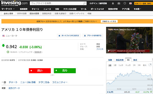This screenshot has height=94, width=153.
Task: Open the ニュース menu
Action: (47, 9)
